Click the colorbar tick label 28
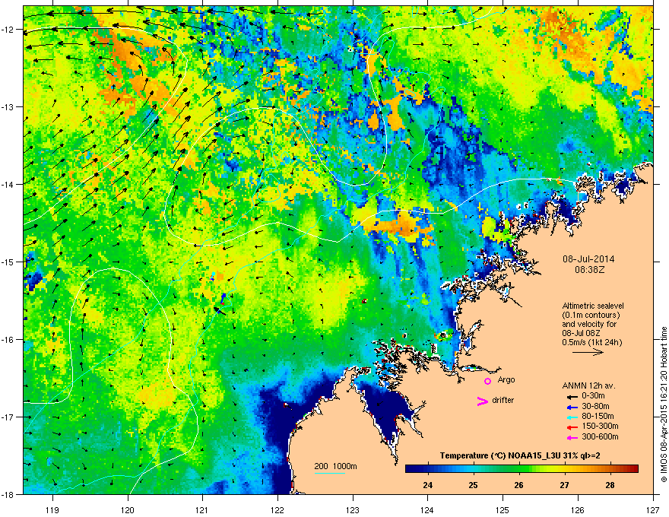The height and width of the screenshot is (517, 669). tap(610, 485)
